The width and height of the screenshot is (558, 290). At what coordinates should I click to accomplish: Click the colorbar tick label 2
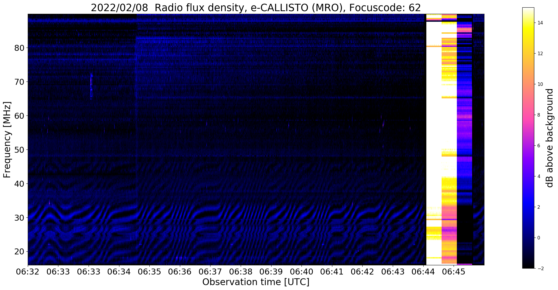(x=538, y=207)
